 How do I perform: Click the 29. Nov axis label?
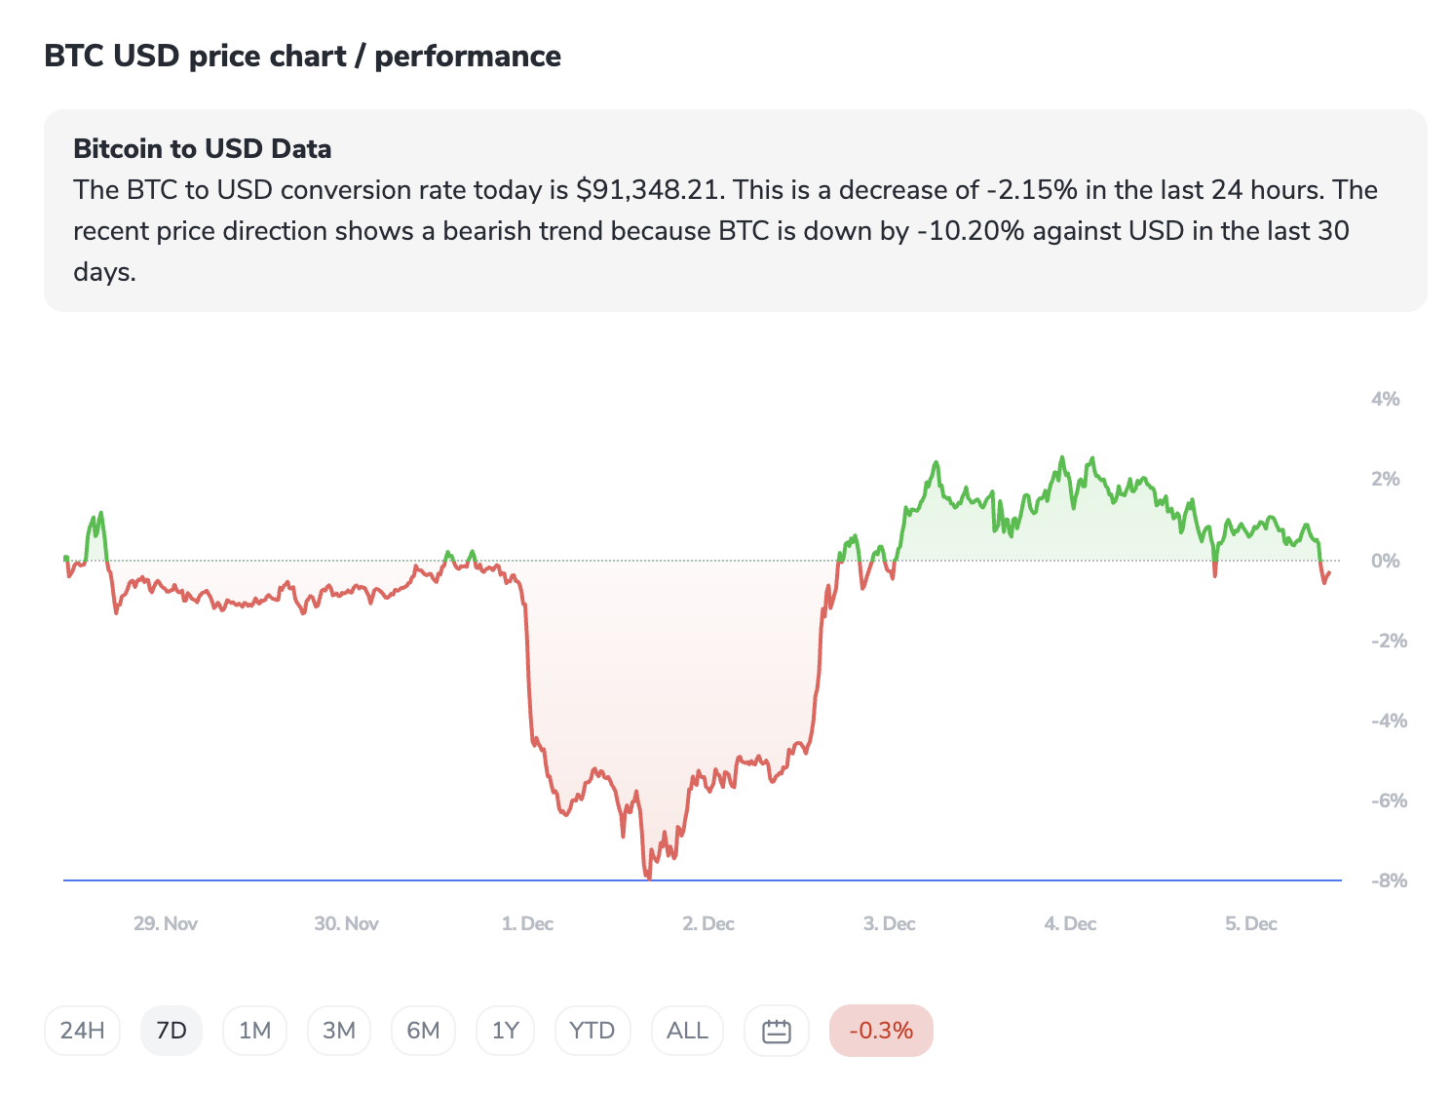coord(166,923)
